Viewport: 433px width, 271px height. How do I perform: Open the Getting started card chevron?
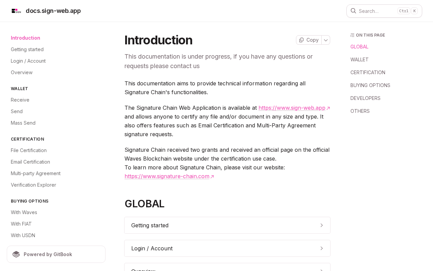tap(322, 225)
